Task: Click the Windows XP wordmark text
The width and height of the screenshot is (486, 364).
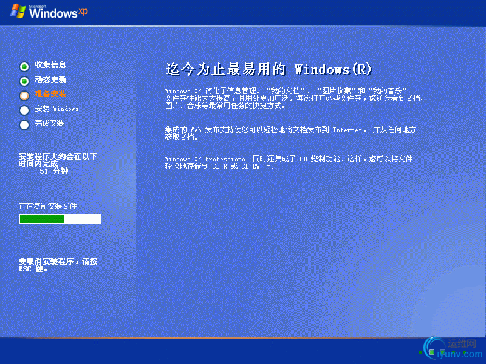Action: (x=58, y=12)
